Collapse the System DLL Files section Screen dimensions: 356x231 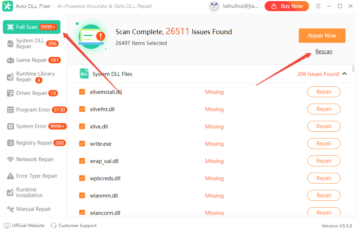[344, 74]
